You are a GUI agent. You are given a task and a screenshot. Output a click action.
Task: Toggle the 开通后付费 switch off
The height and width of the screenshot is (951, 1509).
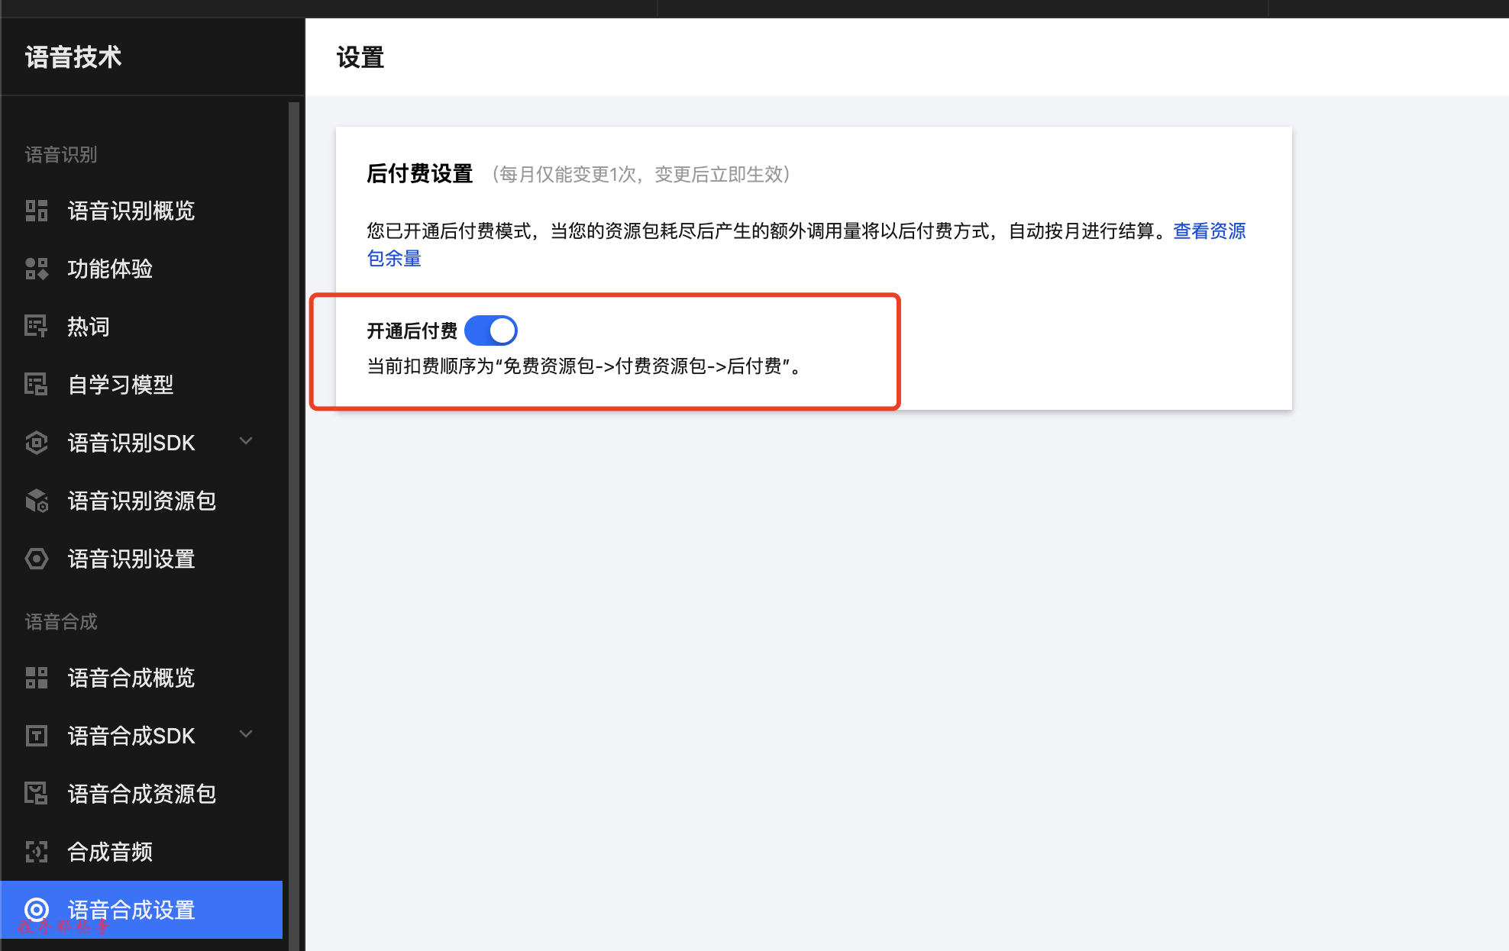coord(490,330)
